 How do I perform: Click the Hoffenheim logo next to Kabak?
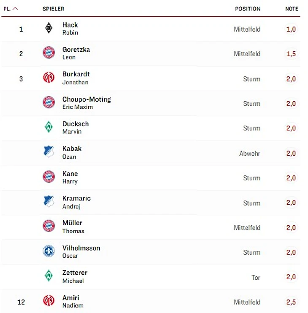pyautogui.click(x=49, y=152)
